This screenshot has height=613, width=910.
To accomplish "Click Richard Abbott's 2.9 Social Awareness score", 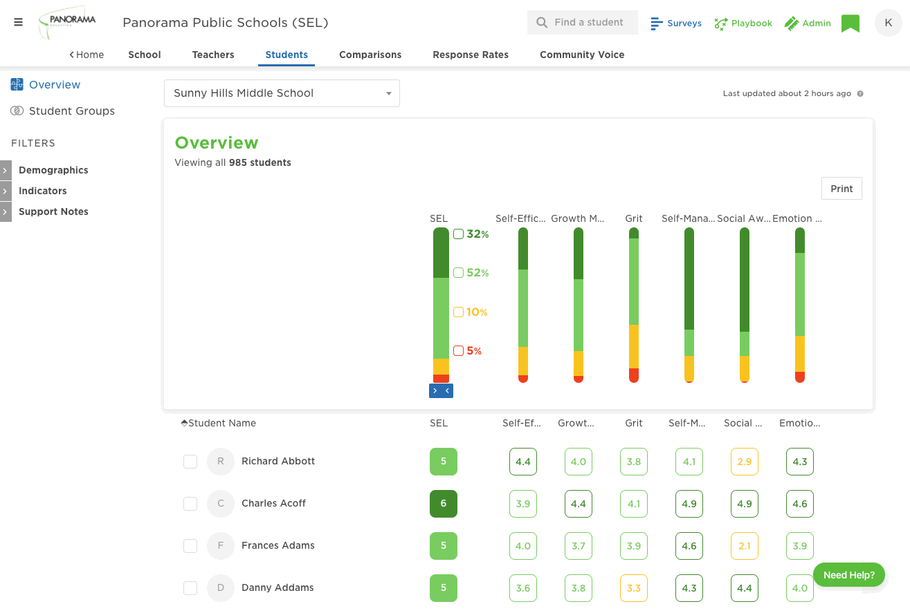I will pyautogui.click(x=745, y=462).
